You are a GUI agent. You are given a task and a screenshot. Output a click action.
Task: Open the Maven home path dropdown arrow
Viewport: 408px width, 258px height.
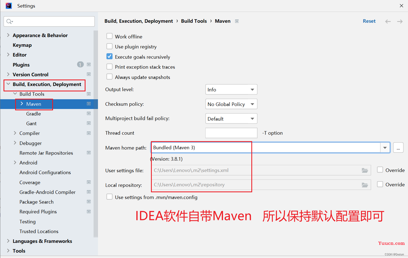click(x=385, y=148)
